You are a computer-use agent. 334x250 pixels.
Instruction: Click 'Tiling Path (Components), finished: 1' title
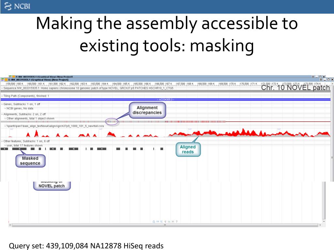[26, 96]
